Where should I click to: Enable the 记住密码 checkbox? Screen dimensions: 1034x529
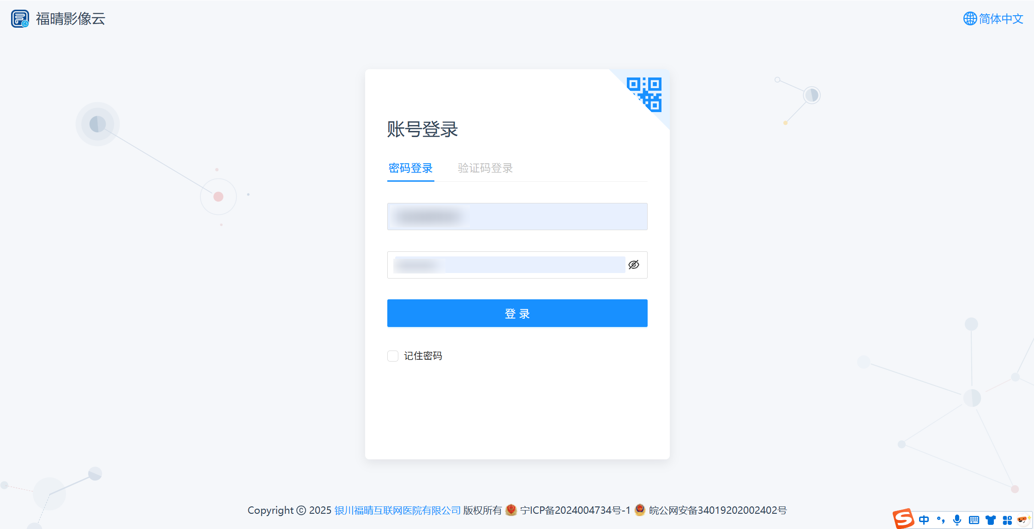coord(393,356)
